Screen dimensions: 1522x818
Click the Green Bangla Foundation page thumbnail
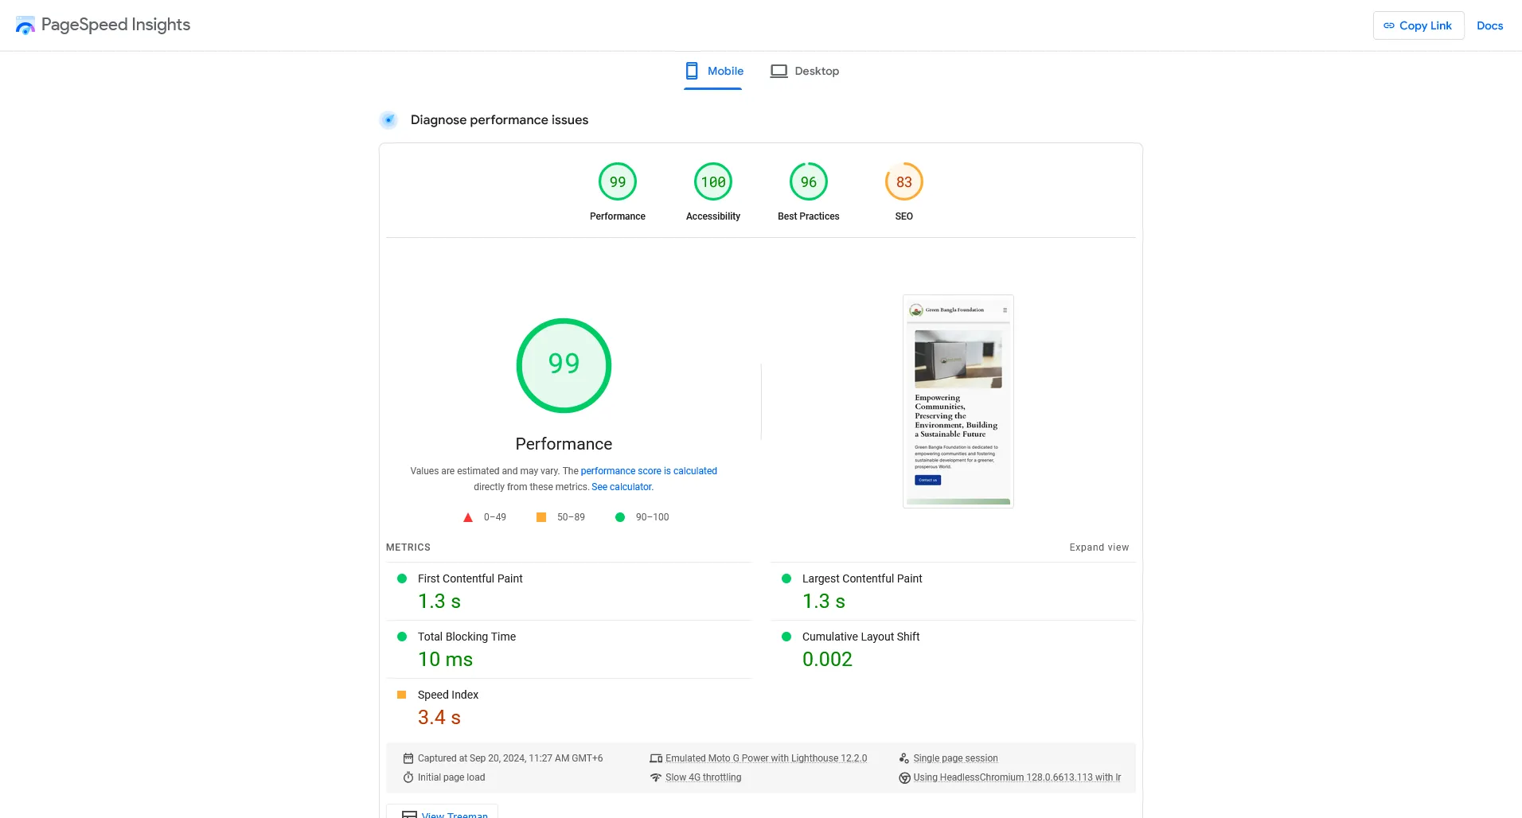(x=958, y=401)
